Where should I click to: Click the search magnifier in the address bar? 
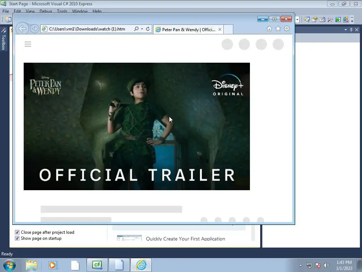pyautogui.click(x=136, y=29)
